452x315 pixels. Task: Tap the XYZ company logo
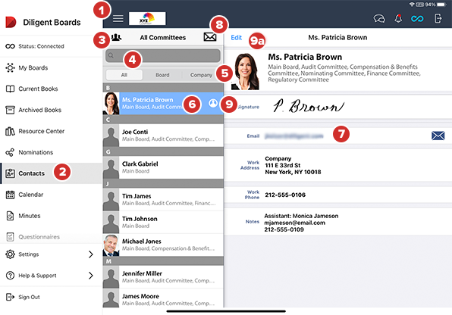tap(147, 18)
